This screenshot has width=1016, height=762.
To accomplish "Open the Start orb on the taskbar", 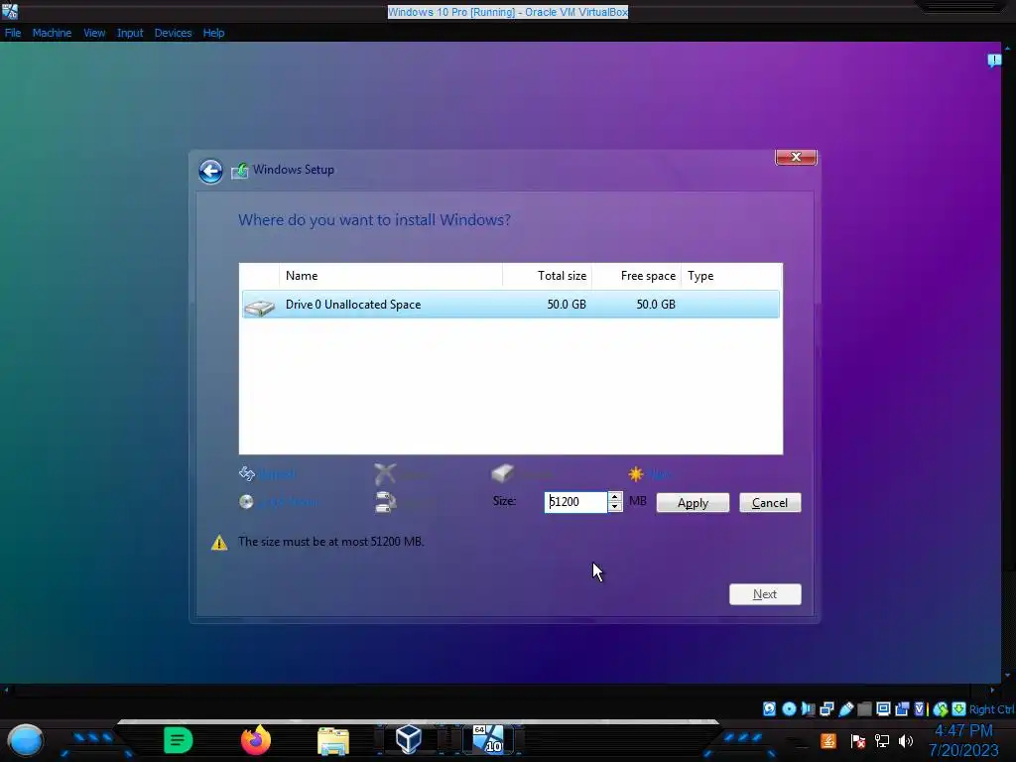I will [26, 740].
